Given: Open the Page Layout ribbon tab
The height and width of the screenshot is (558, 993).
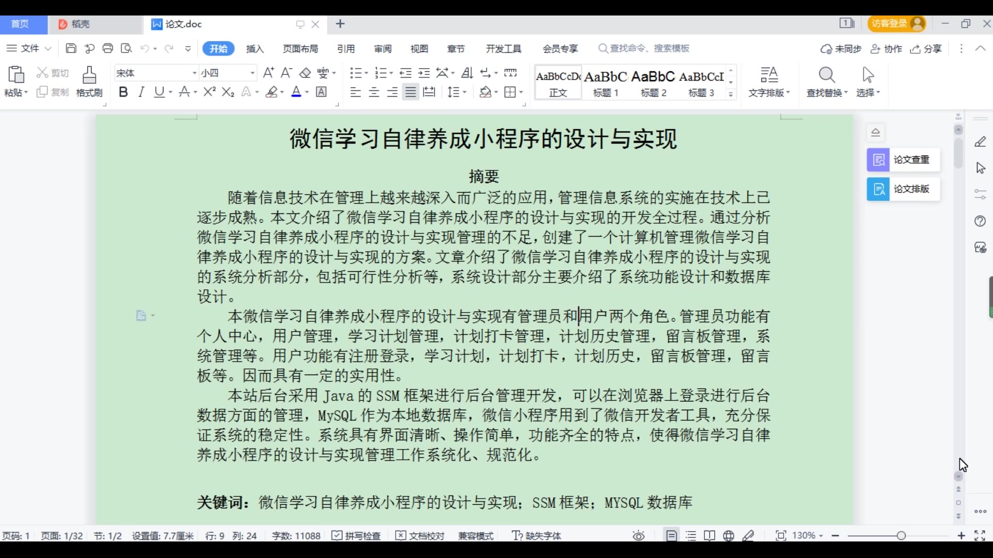Looking at the screenshot, I should click(300, 49).
